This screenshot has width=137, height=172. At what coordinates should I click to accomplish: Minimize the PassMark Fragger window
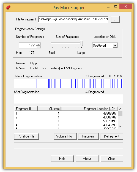pos(108,7)
